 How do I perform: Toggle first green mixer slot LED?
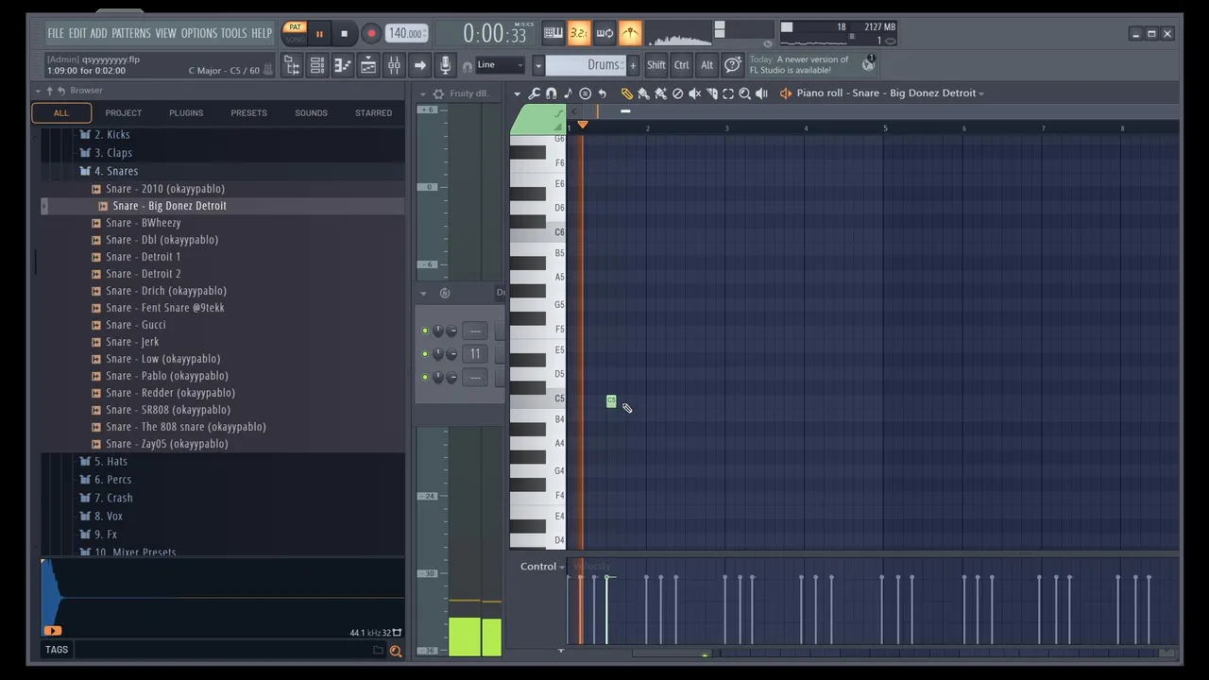[425, 331]
